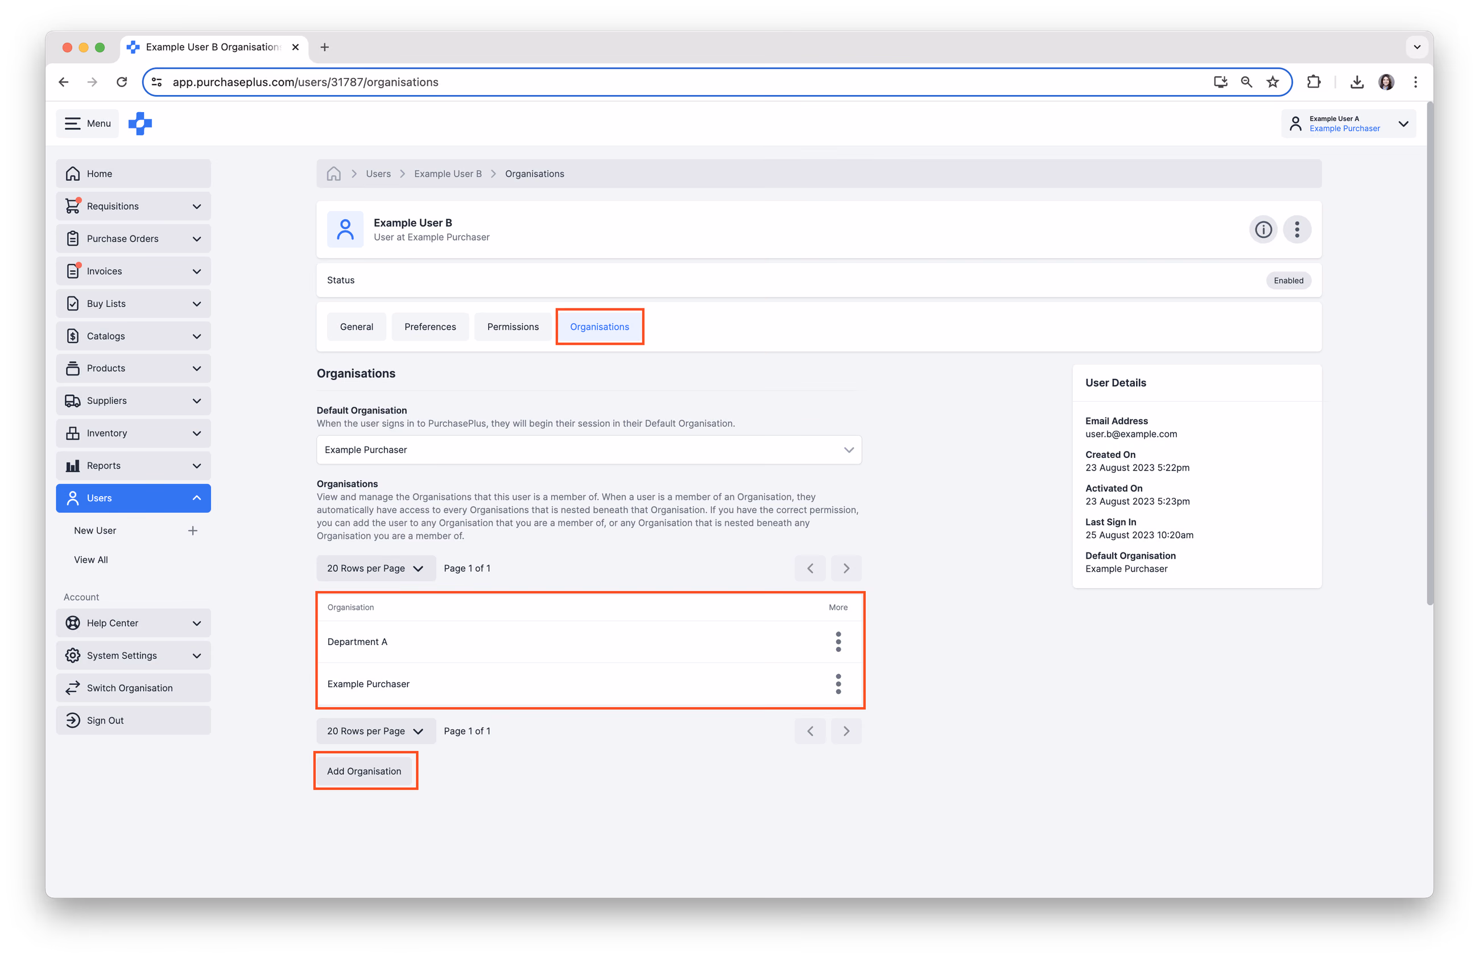Click the zoom magnifier icon in address bar
This screenshot has height=958, width=1479.
tap(1246, 82)
